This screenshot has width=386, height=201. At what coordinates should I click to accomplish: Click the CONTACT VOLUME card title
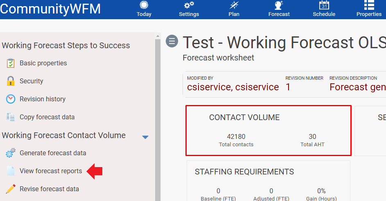(244, 118)
